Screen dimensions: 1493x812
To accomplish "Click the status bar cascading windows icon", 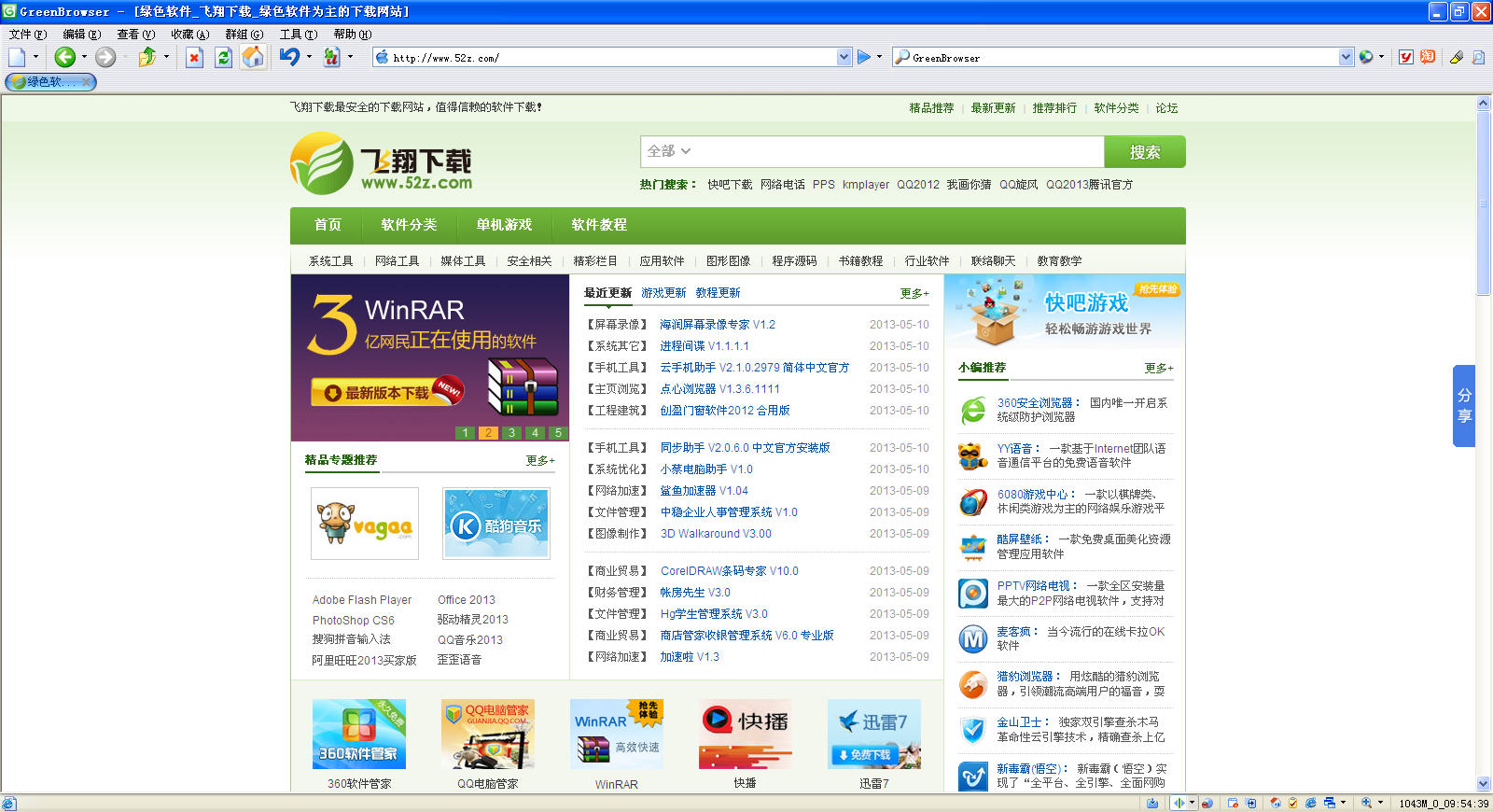I will [x=1329, y=803].
